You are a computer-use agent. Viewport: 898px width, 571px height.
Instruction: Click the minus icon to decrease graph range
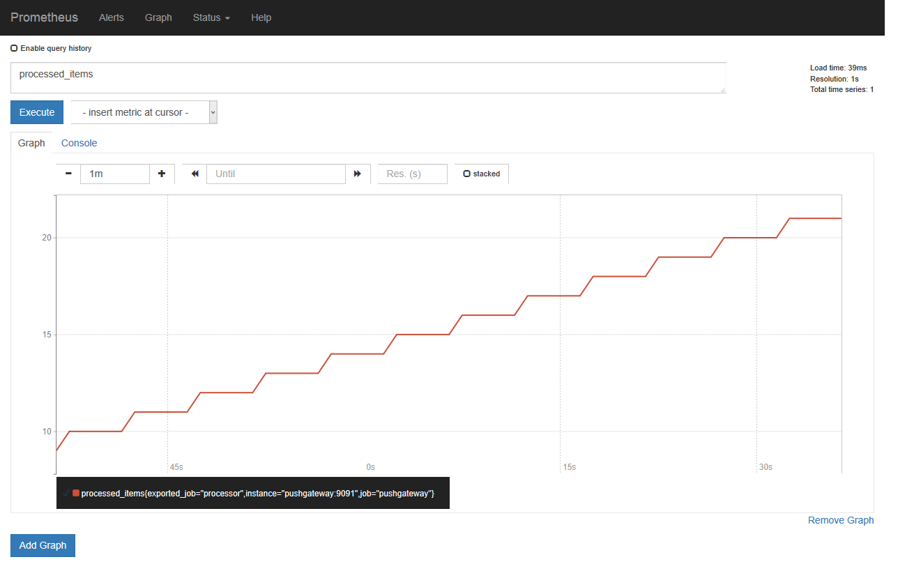click(x=68, y=174)
